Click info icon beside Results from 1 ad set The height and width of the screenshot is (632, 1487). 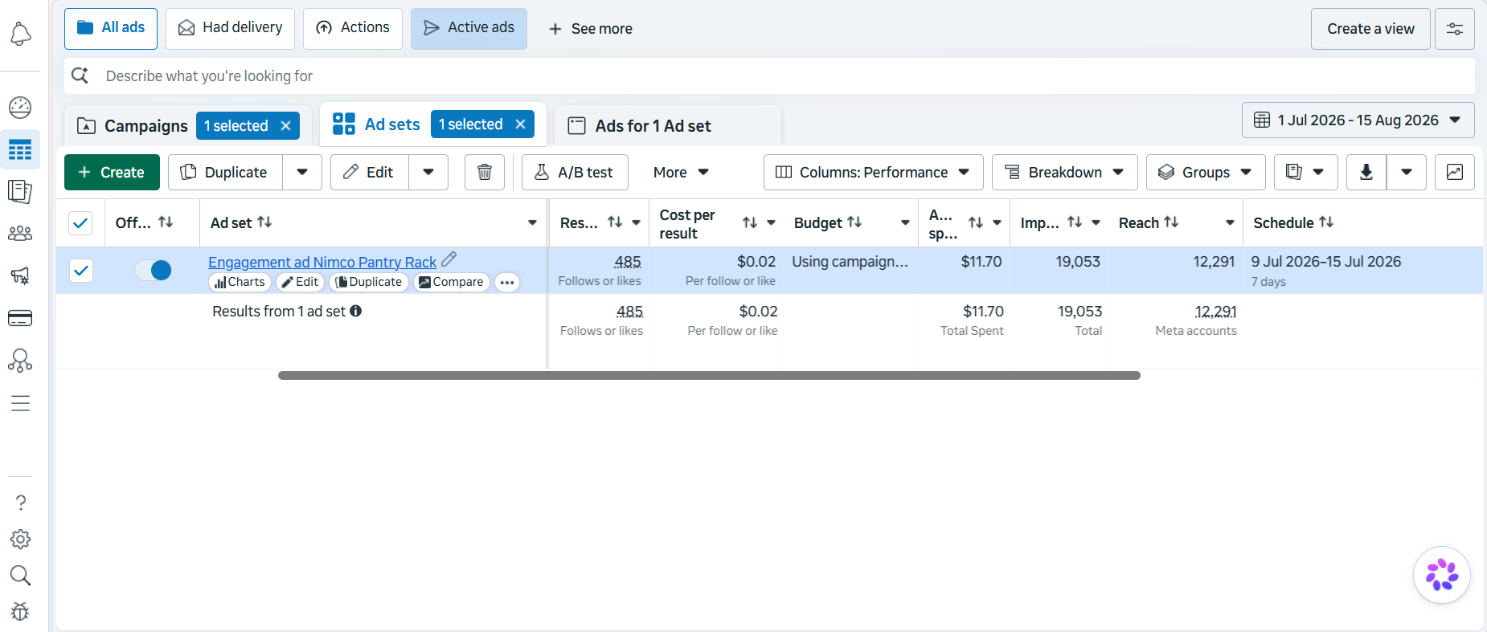click(x=356, y=311)
